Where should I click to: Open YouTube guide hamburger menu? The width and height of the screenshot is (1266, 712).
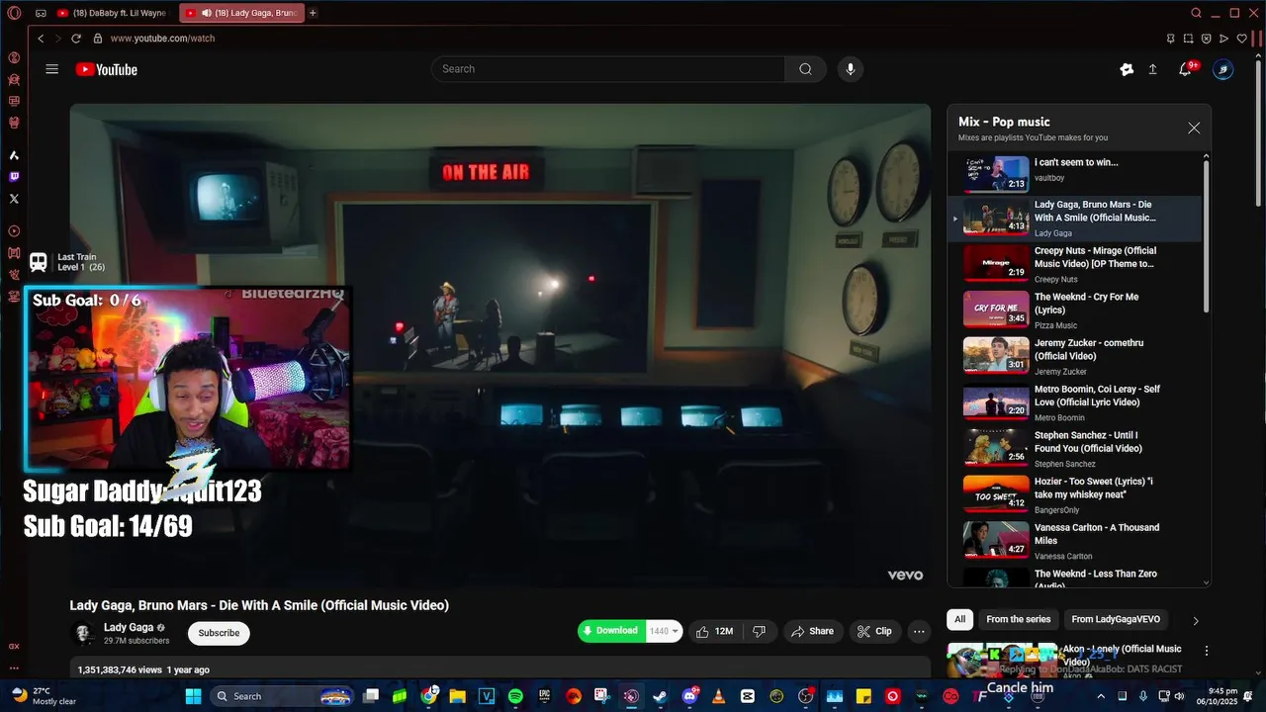tap(52, 69)
